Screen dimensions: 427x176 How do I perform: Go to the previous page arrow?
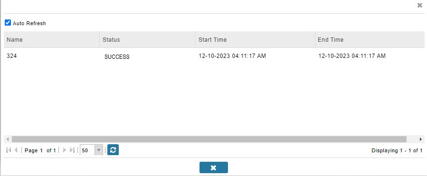point(16,150)
